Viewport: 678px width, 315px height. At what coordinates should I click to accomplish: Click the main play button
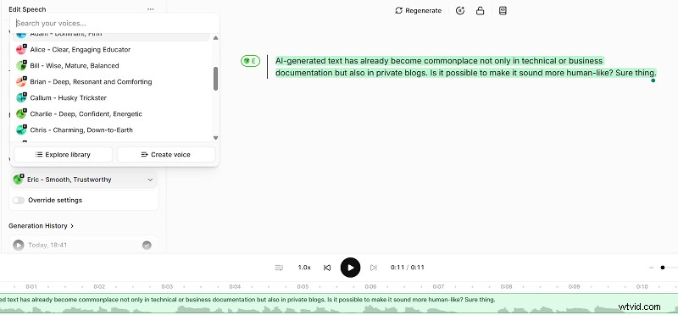[x=350, y=268]
